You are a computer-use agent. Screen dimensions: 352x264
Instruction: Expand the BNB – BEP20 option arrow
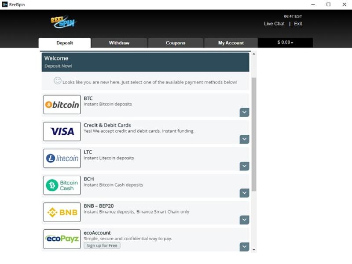coord(244,220)
